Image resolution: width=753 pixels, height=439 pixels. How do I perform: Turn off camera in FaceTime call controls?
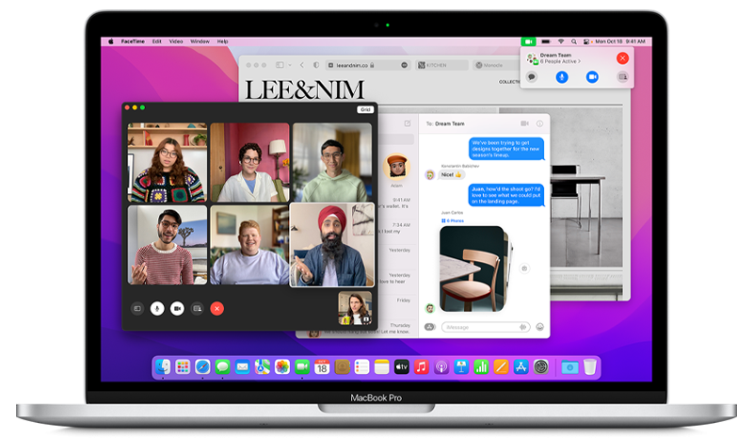[177, 308]
